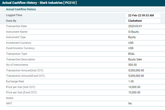
Task: Select the WHT value No
Action: point(130,104)
